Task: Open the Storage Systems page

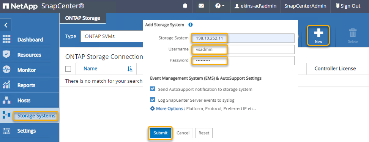Action: tap(36, 116)
